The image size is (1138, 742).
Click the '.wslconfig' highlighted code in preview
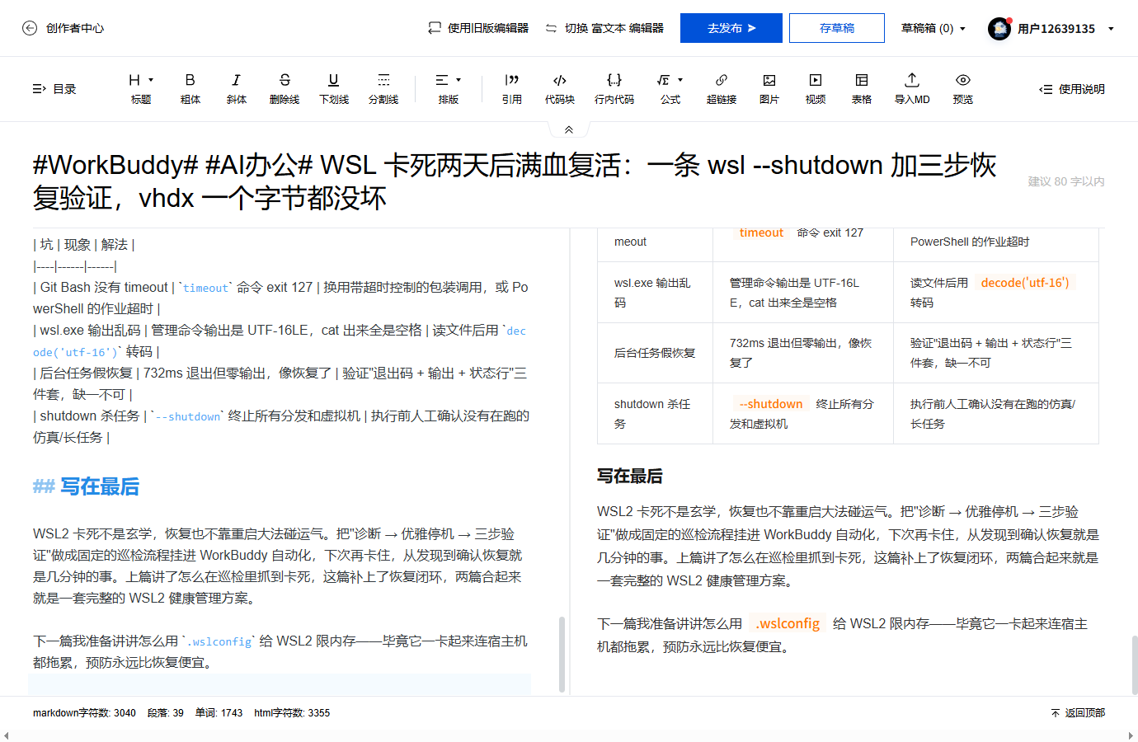point(788,623)
